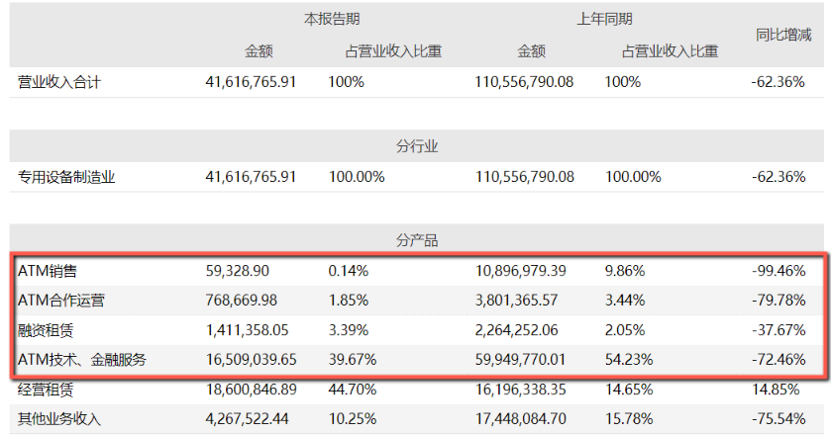
Task: Select the 59,328.90 amount cell
Action: point(237,270)
